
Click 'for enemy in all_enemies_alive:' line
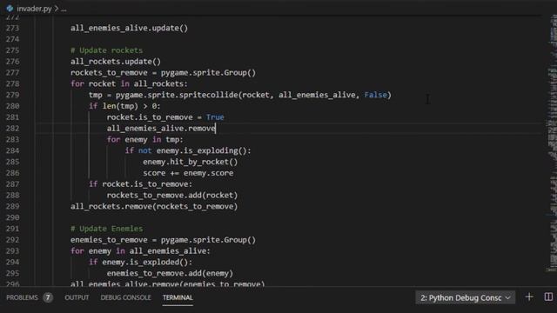(140, 251)
